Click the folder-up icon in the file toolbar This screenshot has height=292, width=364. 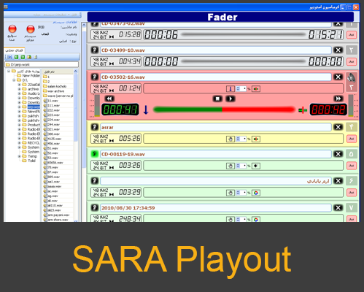(29, 57)
